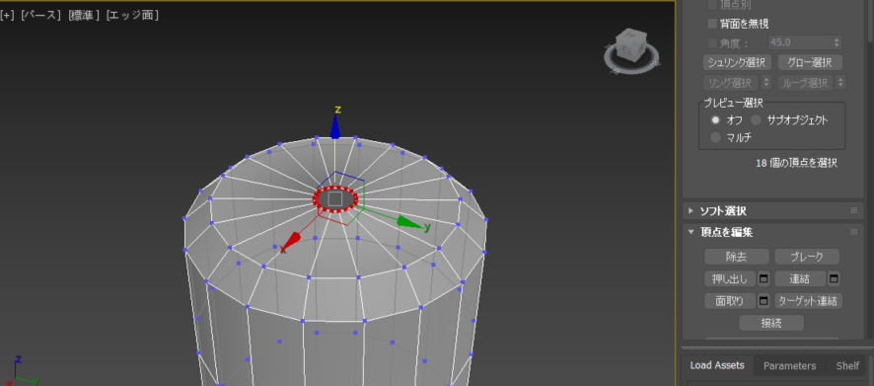Expand the ソフト選択 rollout
This screenshot has height=386, width=874.
(692, 211)
